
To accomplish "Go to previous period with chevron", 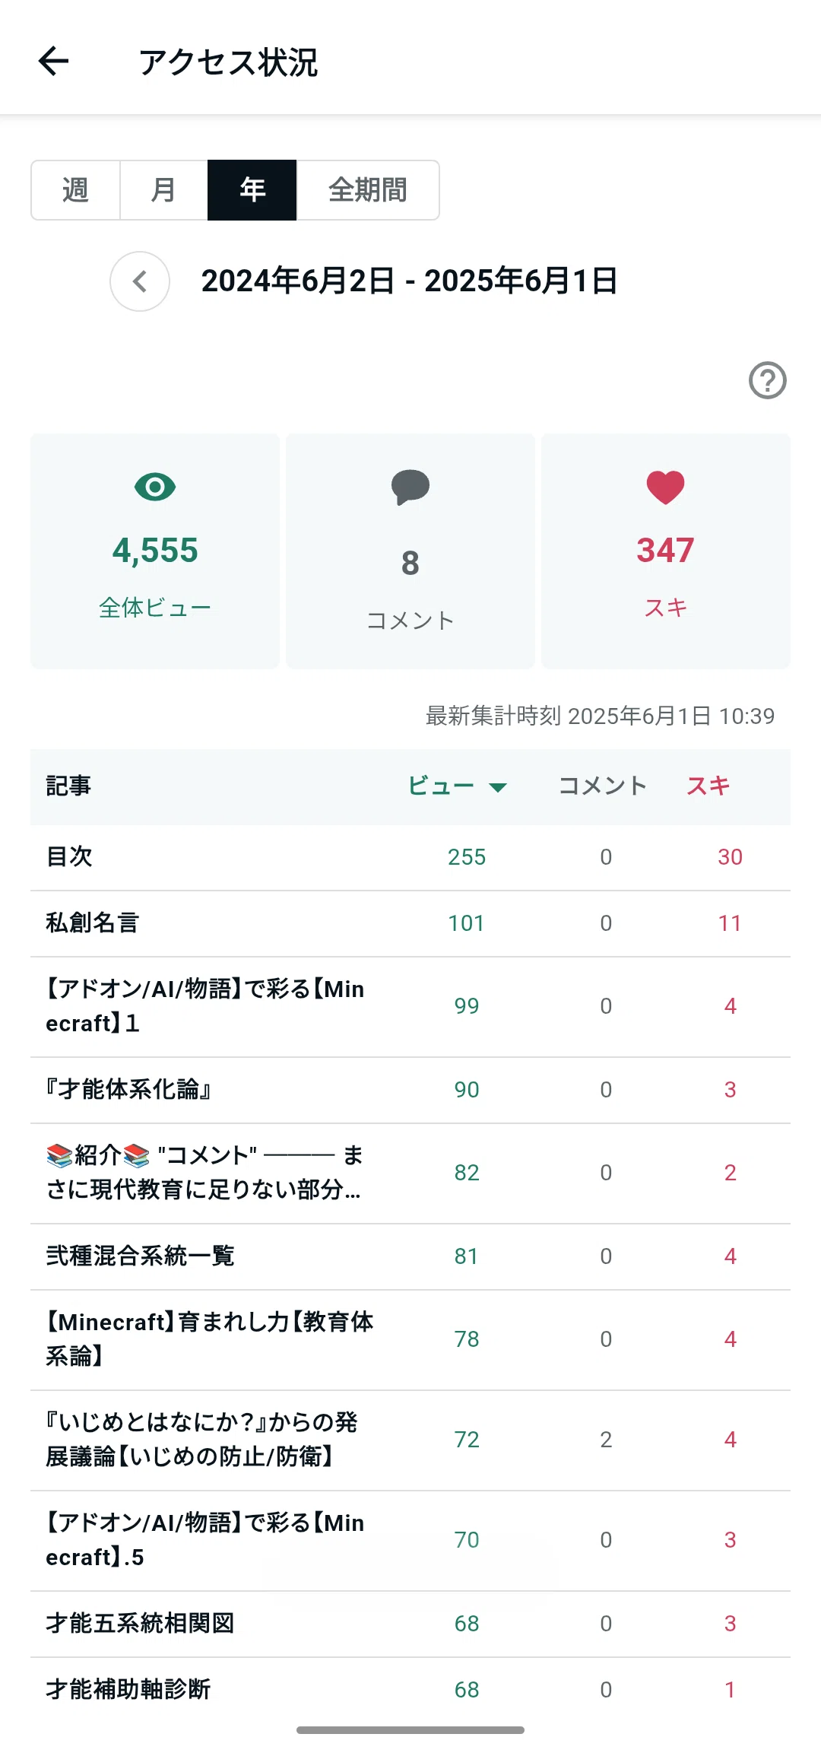I will click(x=140, y=281).
